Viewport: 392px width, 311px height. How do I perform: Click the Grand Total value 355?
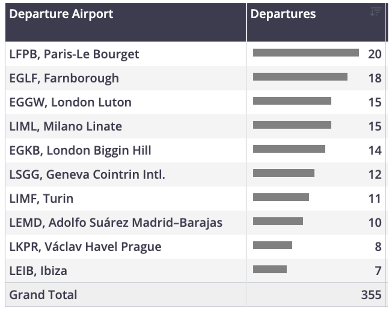[x=371, y=295]
